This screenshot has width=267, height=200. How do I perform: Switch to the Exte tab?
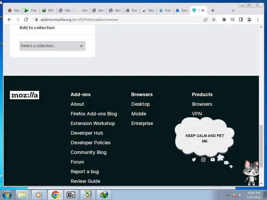(181, 10)
